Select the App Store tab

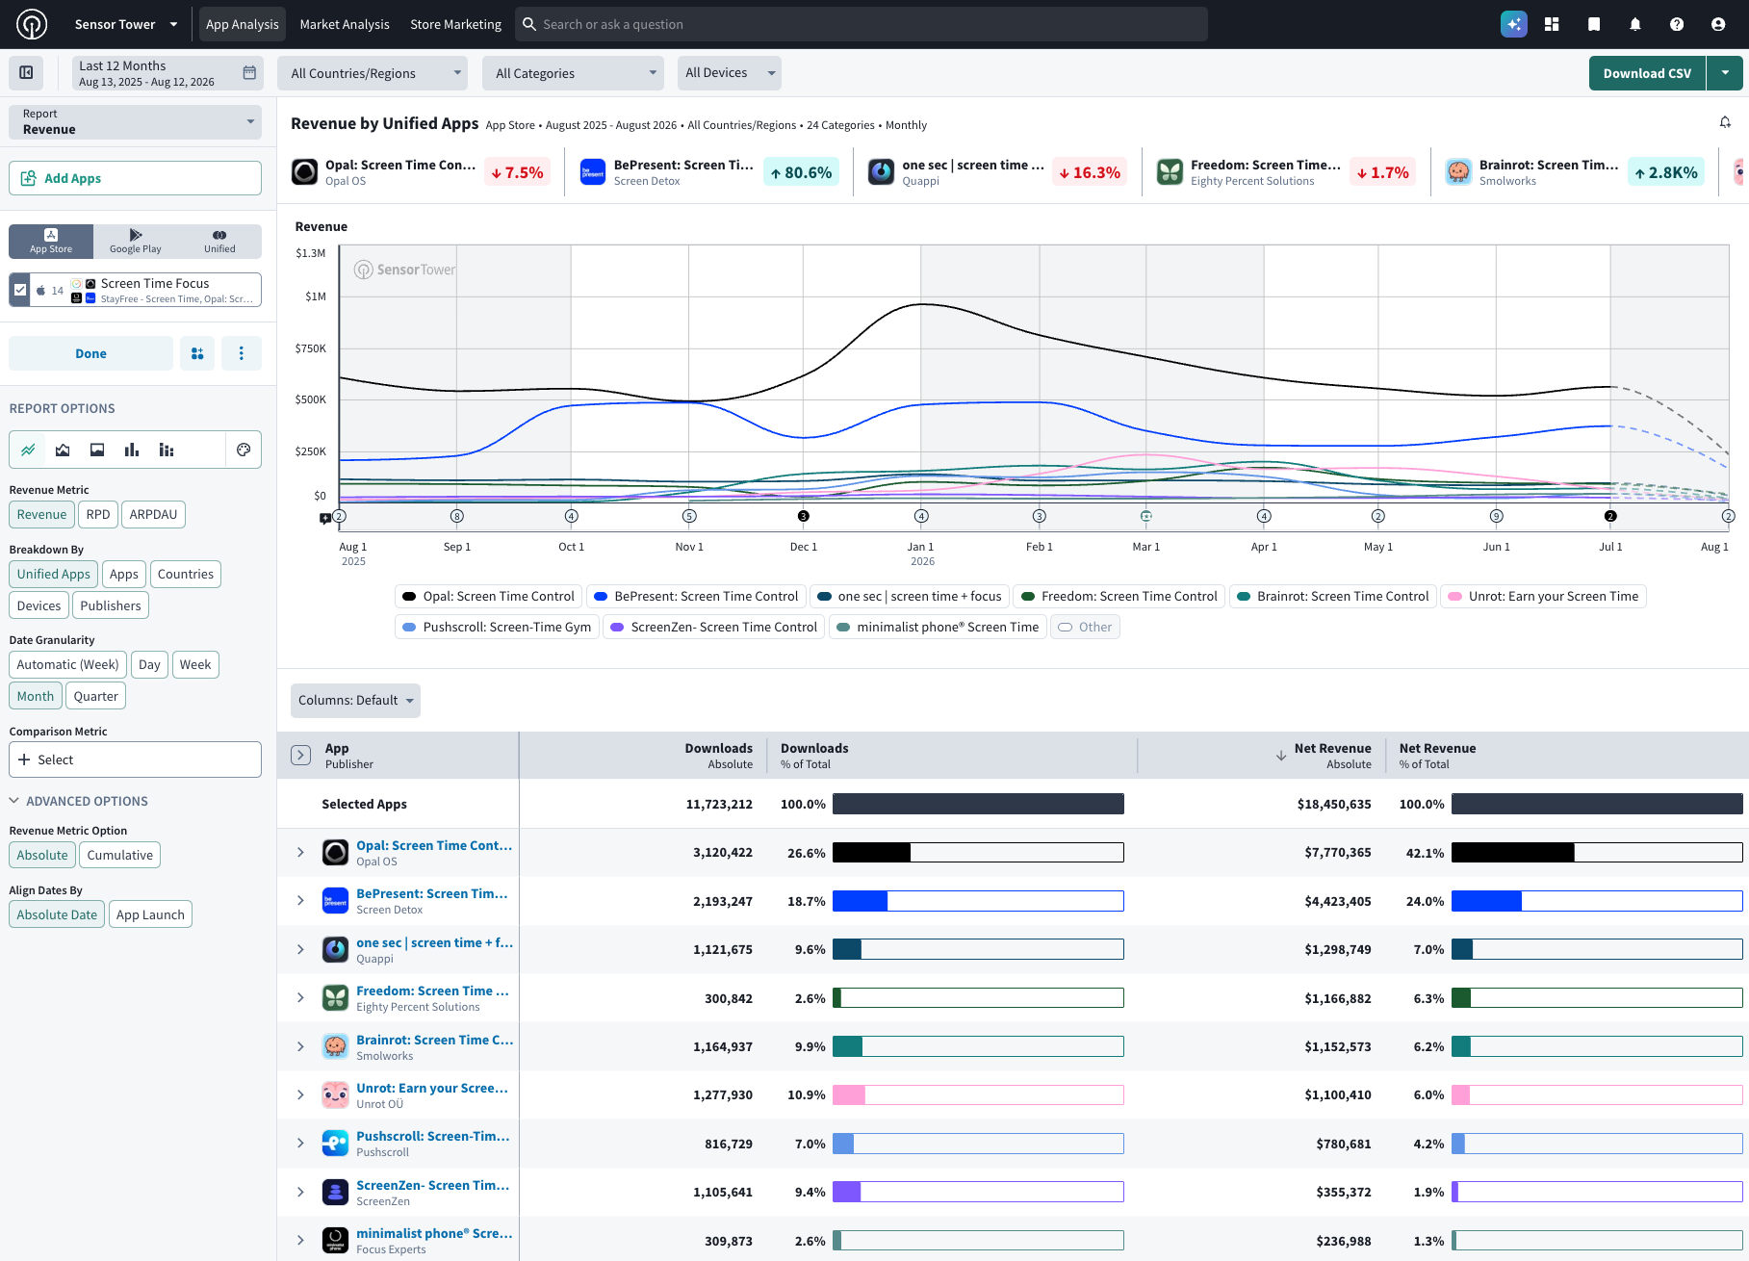(51, 242)
